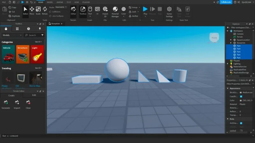
Task: Click Terrain Import icon
Action: click(x=17, y=102)
